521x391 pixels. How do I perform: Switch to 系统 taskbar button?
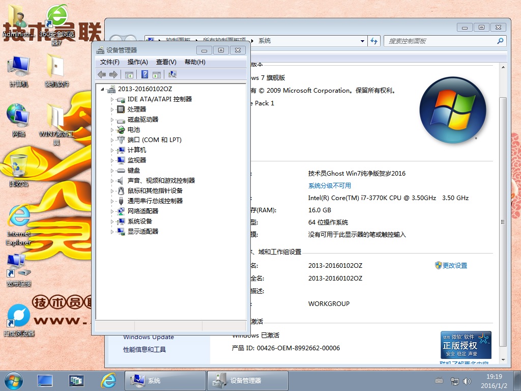(x=165, y=381)
